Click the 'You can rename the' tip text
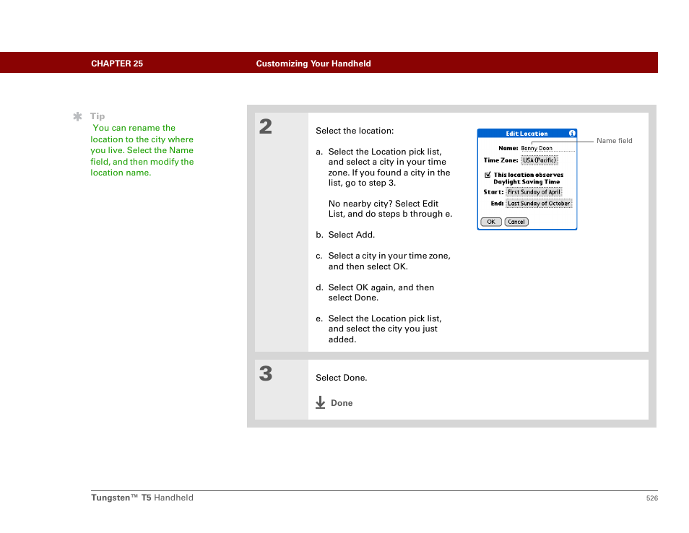 [134, 128]
